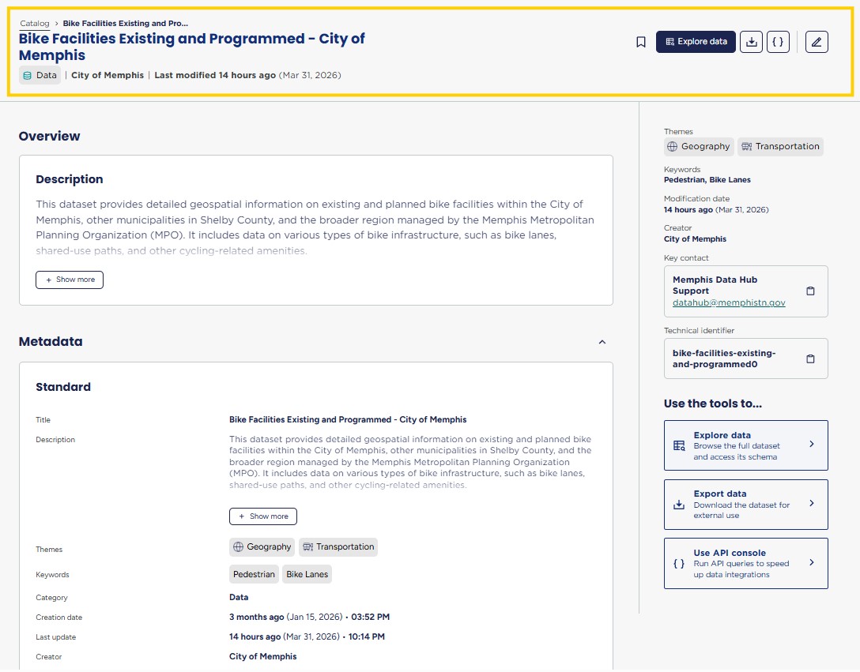Open the API console curly braces icon
The image size is (860, 672).
(779, 42)
